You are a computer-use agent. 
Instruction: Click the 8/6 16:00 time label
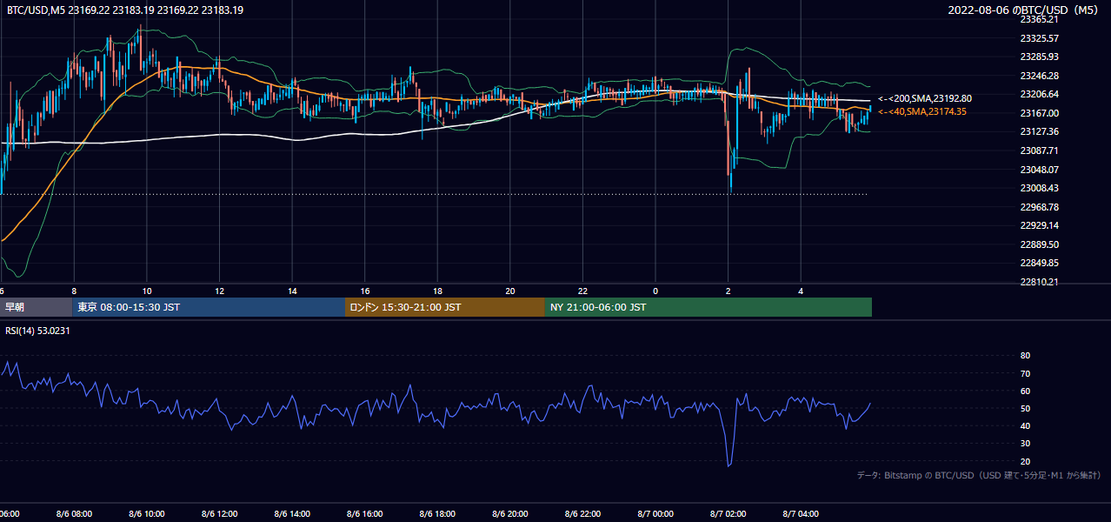pos(365,514)
